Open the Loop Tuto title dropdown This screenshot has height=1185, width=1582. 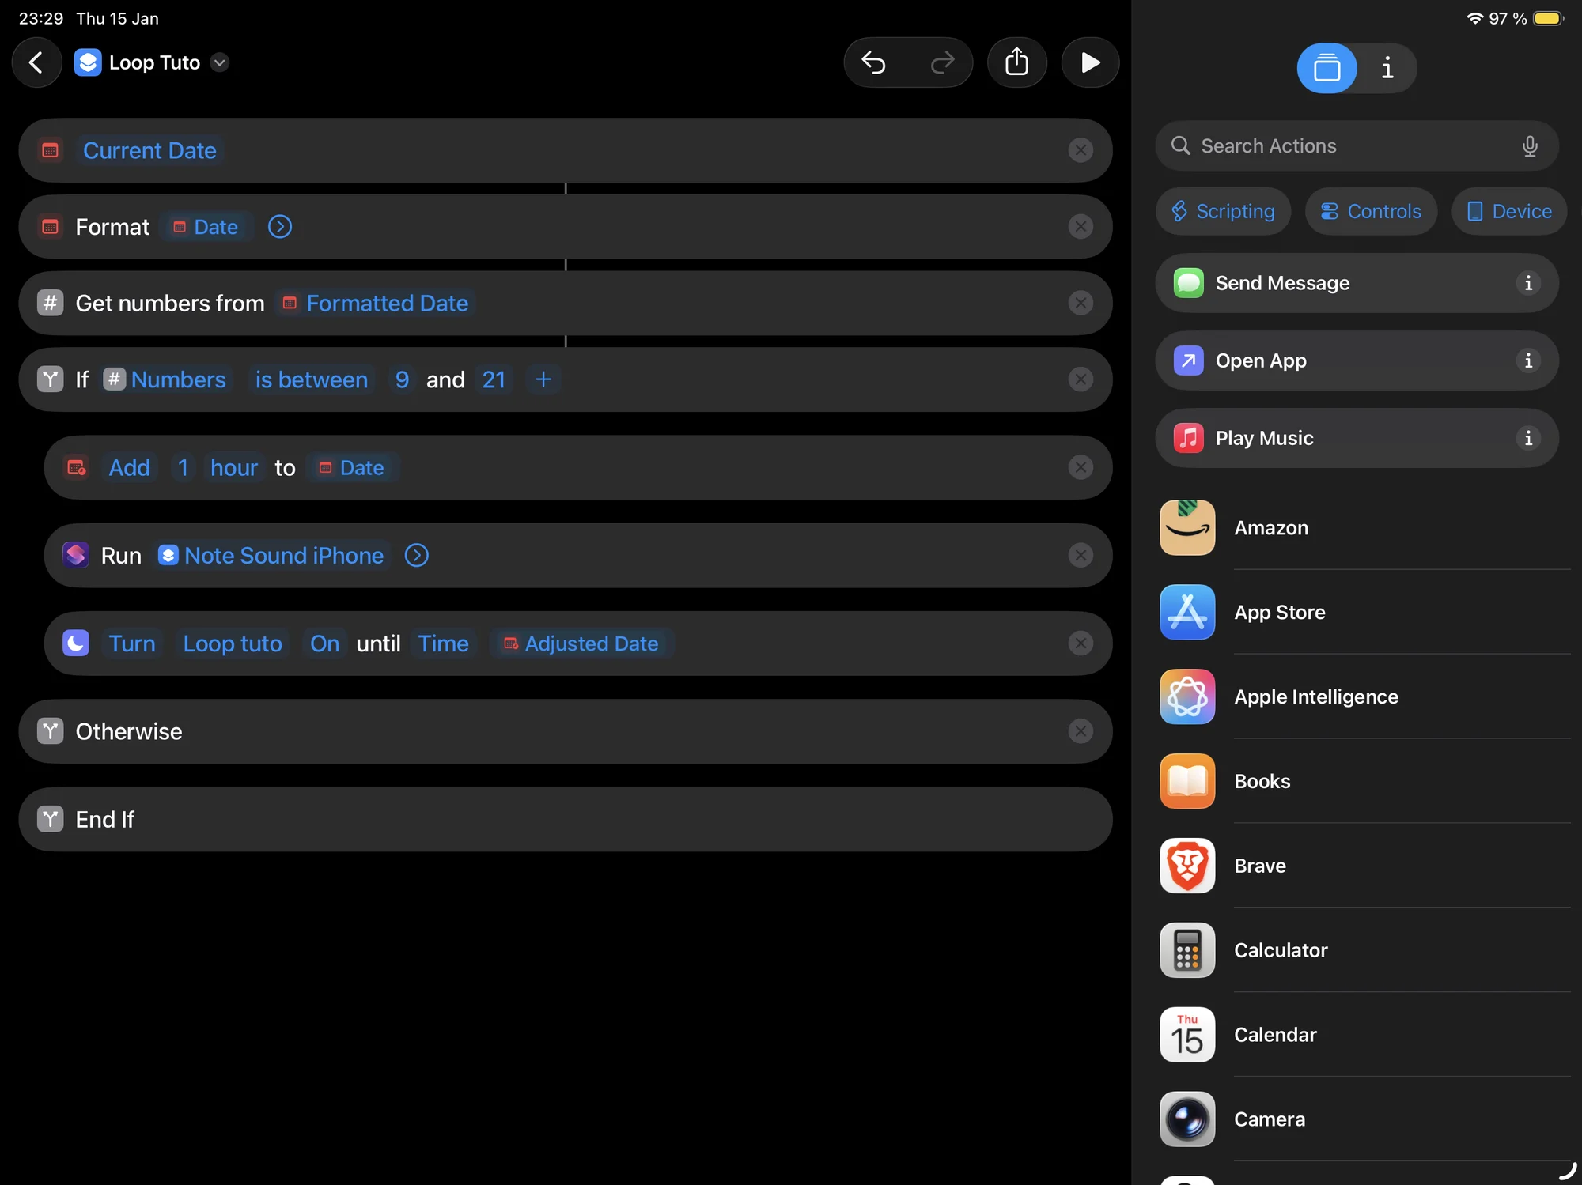(x=220, y=62)
